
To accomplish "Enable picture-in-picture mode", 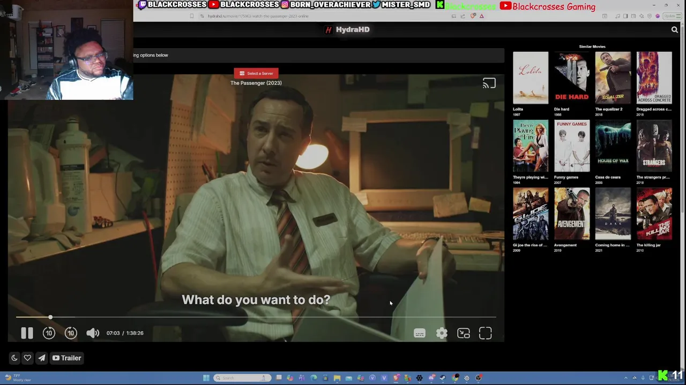I will tap(464, 334).
